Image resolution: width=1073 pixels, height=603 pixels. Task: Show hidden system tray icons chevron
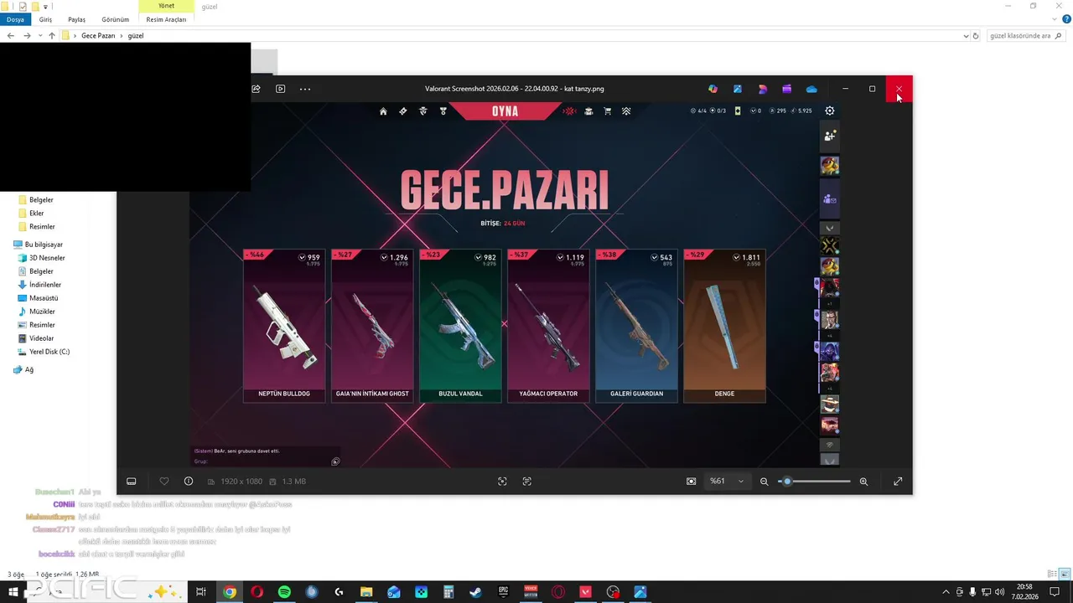coord(946,592)
